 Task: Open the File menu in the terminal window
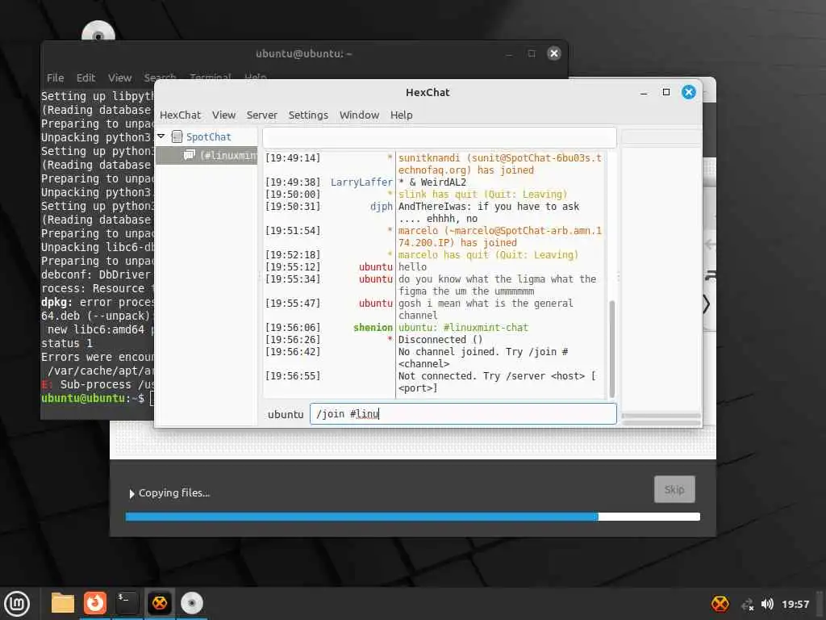pyautogui.click(x=56, y=78)
